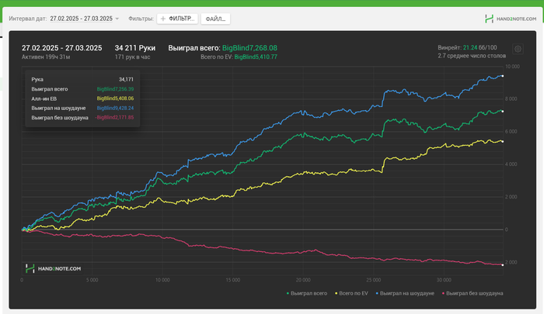The height and width of the screenshot is (314, 544).
Task: Click the tooltip All-in EV value BigBlind5,408.06
Action: coord(115,98)
